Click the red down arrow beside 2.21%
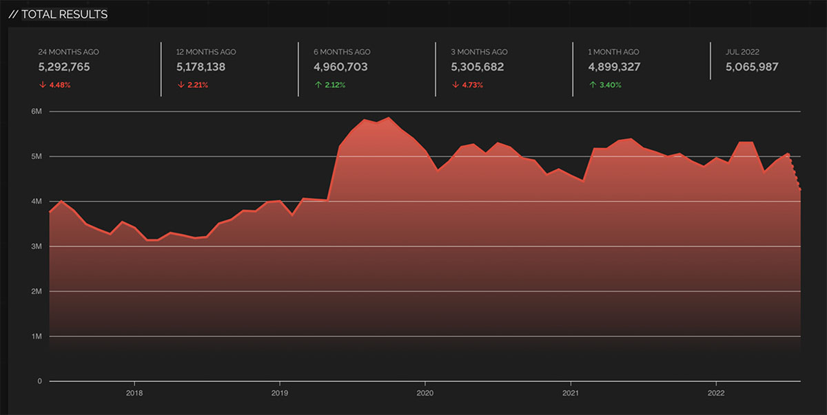Screen dimensions: 827x415 click(x=180, y=85)
